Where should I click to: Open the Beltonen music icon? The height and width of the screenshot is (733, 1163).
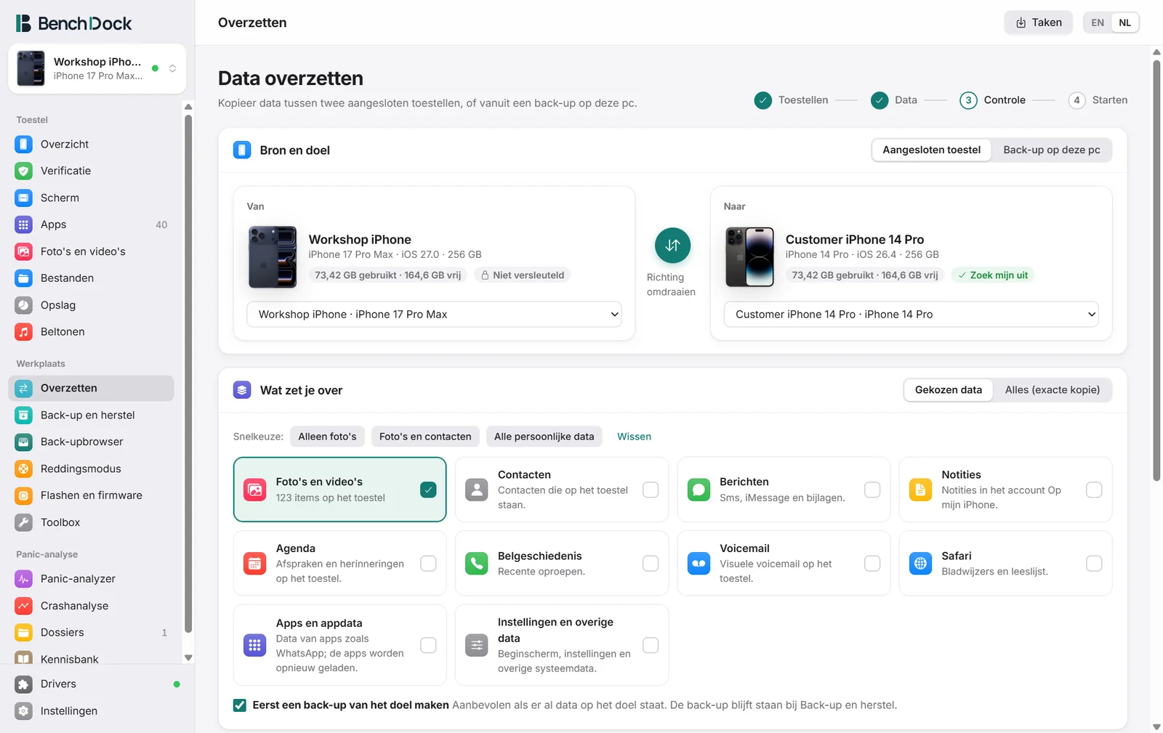coord(24,332)
